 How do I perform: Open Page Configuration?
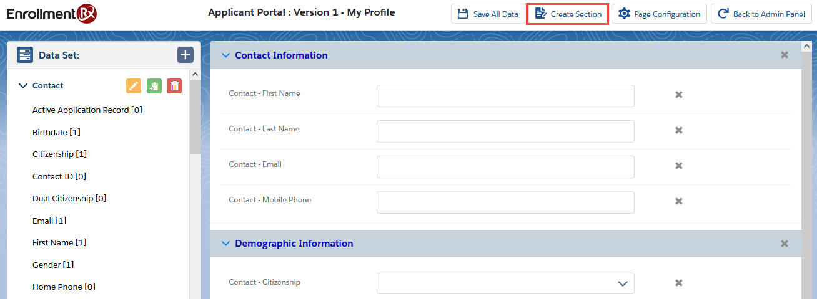coord(659,14)
